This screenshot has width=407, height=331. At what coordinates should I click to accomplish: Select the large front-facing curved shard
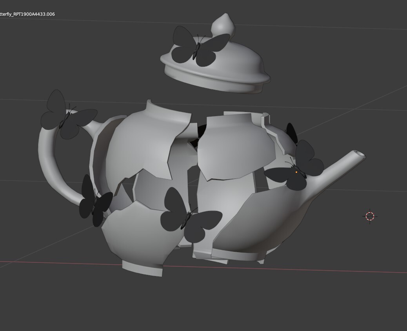tap(231, 149)
